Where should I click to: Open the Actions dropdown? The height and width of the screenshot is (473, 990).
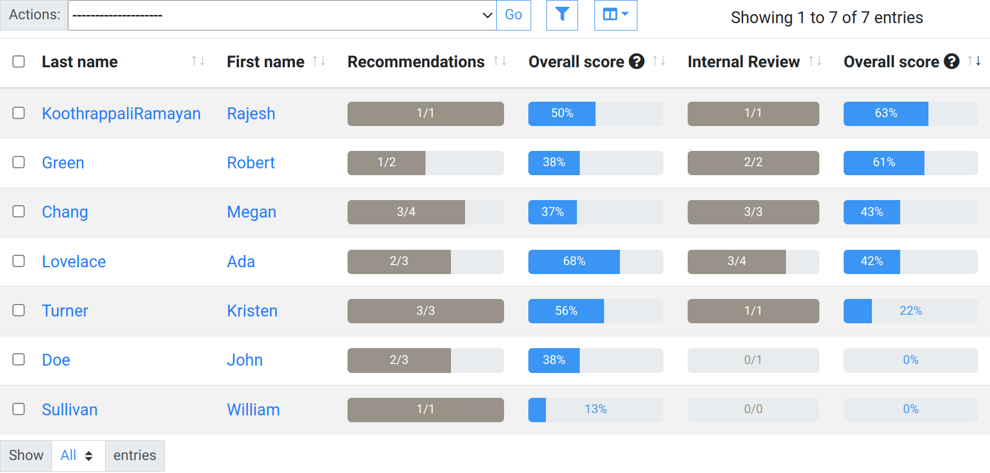[281, 15]
